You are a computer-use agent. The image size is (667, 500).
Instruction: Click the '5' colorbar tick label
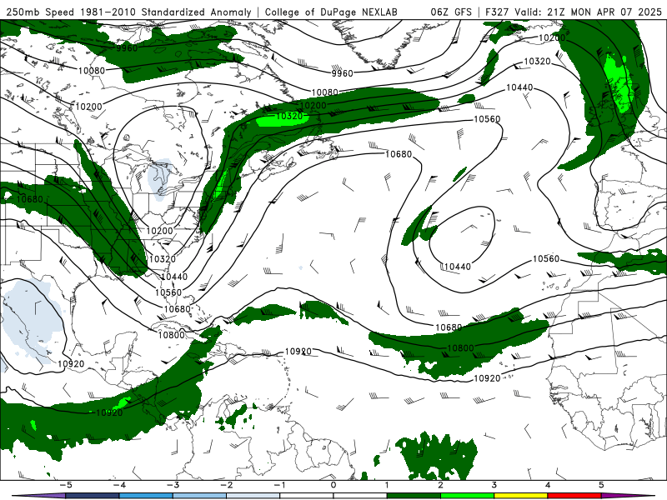[601, 485]
